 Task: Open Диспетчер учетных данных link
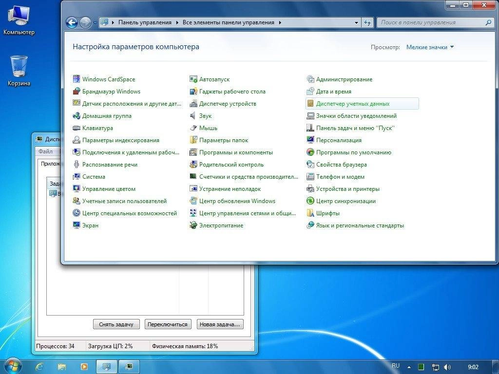coord(353,104)
